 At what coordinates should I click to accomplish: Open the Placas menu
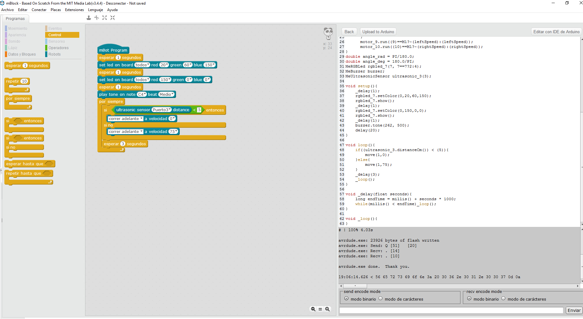click(x=56, y=10)
